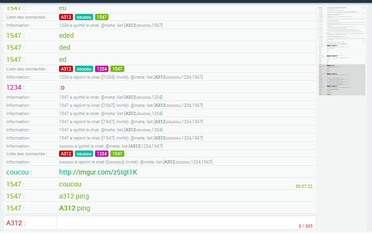The width and height of the screenshot is (372, 233).
Task: Click the 00:07:22 timestamp
Action: [x=304, y=186]
